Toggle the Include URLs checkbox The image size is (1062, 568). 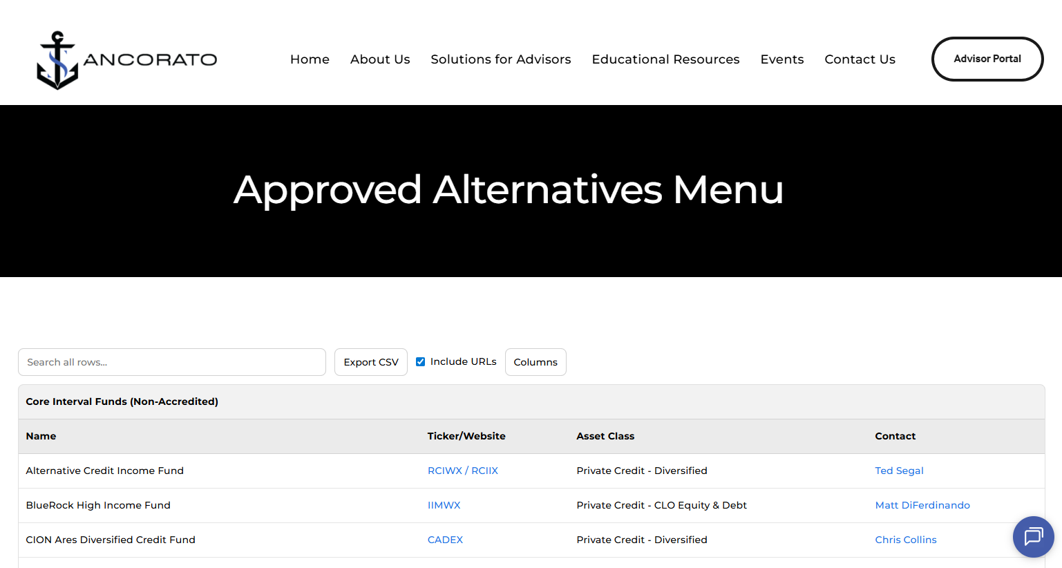420,361
